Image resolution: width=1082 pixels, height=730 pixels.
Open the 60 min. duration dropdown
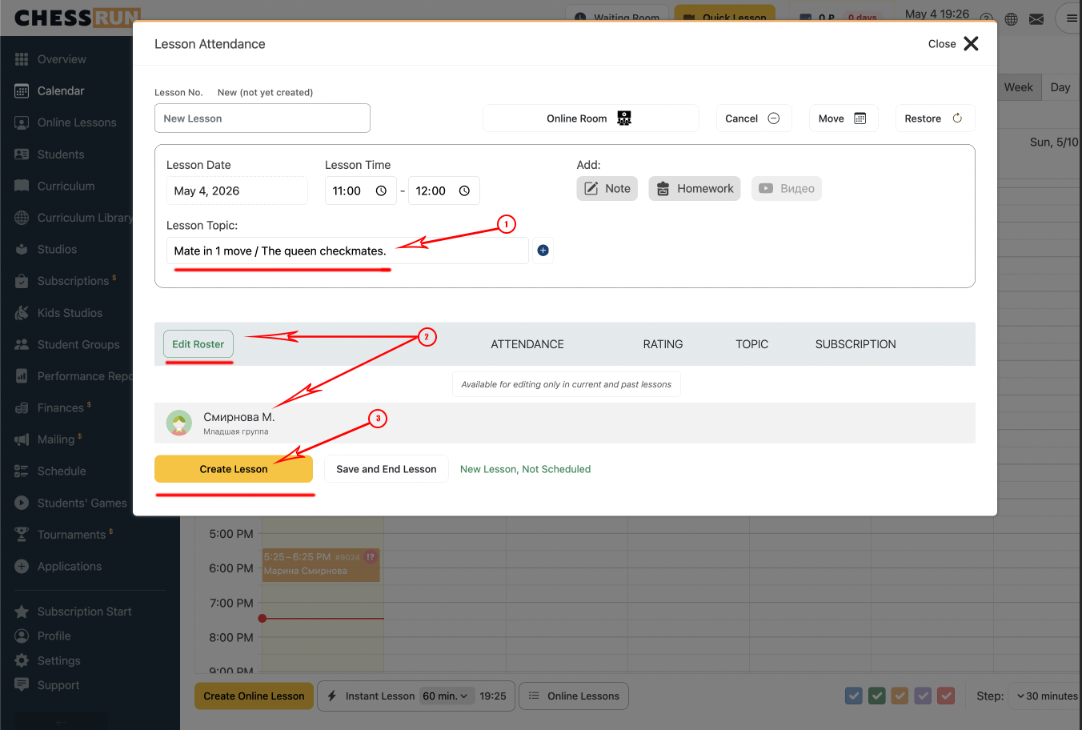[x=446, y=696]
